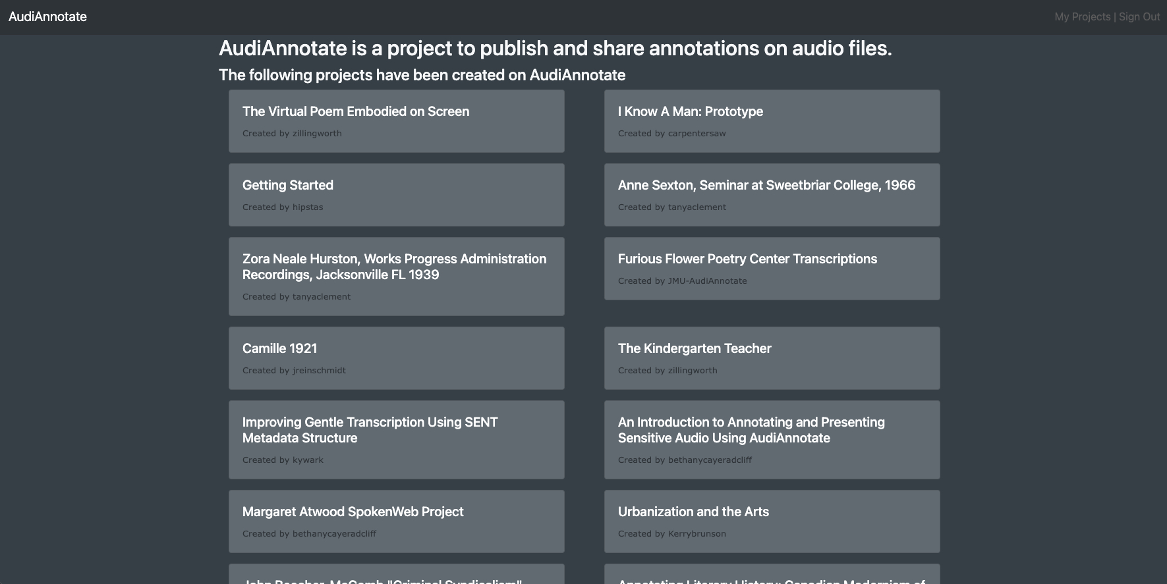Open The Virtual Poem Embodied on Screen project
Screen dimensions: 1167x584
click(x=356, y=111)
